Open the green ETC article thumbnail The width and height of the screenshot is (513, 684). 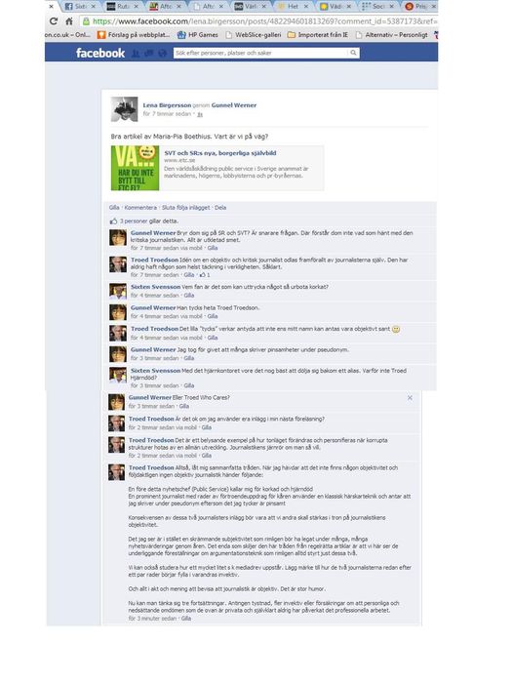click(136, 168)
